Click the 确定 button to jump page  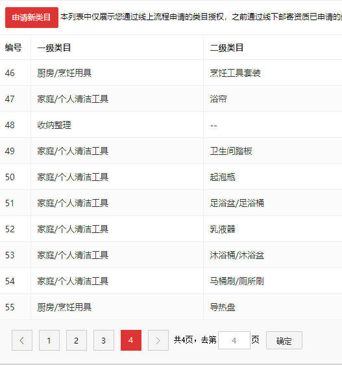click(x=284, y=340)
